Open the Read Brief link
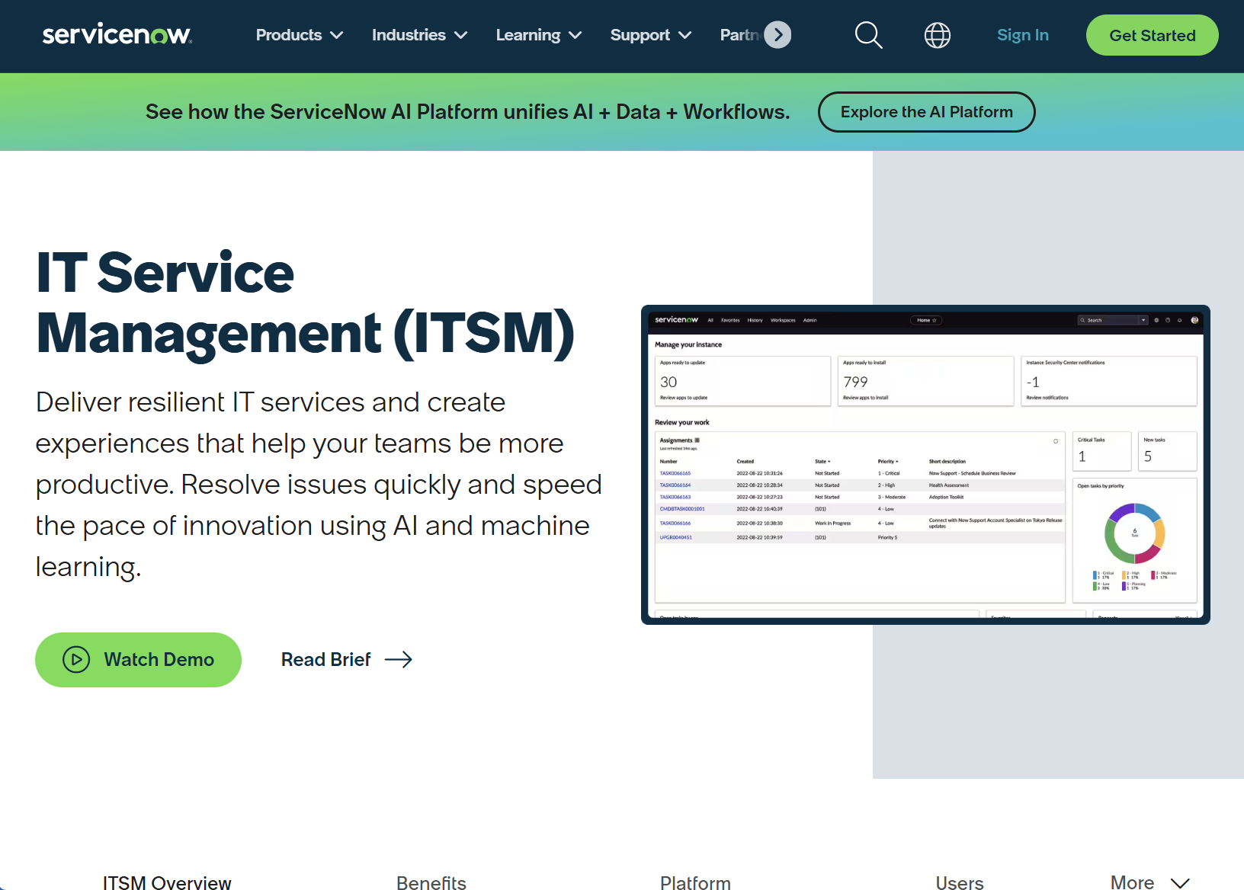This screenshot has width=1244, height=890. [346, 660]
